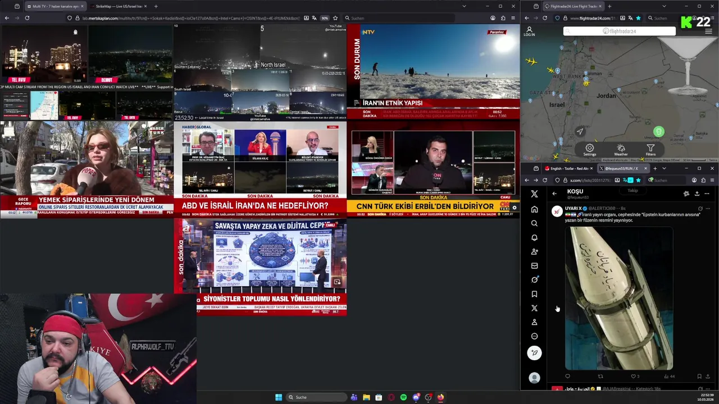Open new tab in X browser window

(655, 168)
